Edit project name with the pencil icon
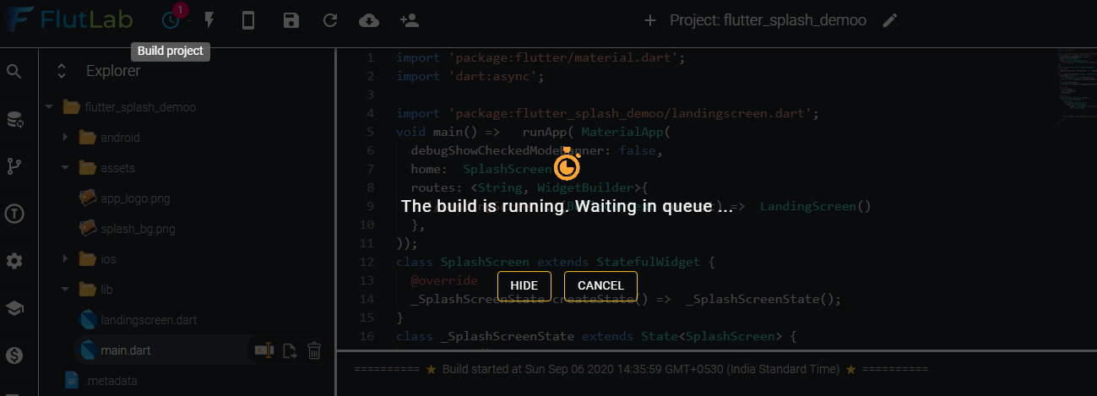This screenshot has width=1097, height=396. [889, 20]
